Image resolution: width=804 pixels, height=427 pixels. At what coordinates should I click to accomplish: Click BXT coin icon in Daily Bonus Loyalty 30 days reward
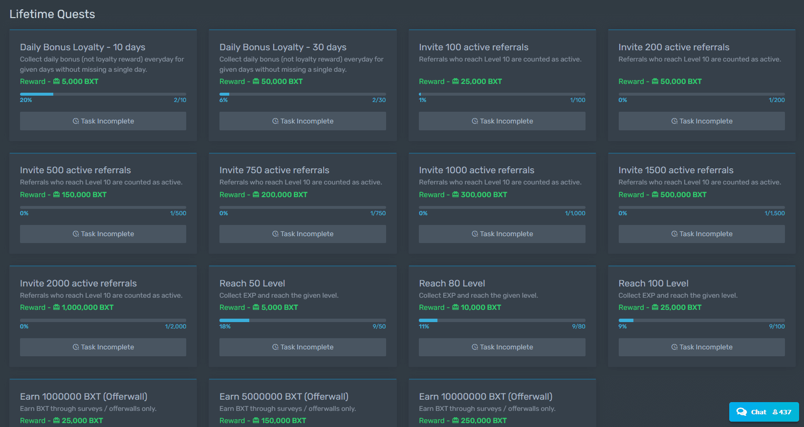(x=256, y=81)
